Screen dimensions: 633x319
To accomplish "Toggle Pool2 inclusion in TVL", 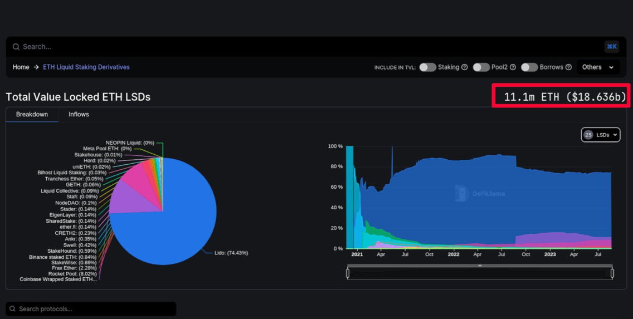I will [481, 67].
